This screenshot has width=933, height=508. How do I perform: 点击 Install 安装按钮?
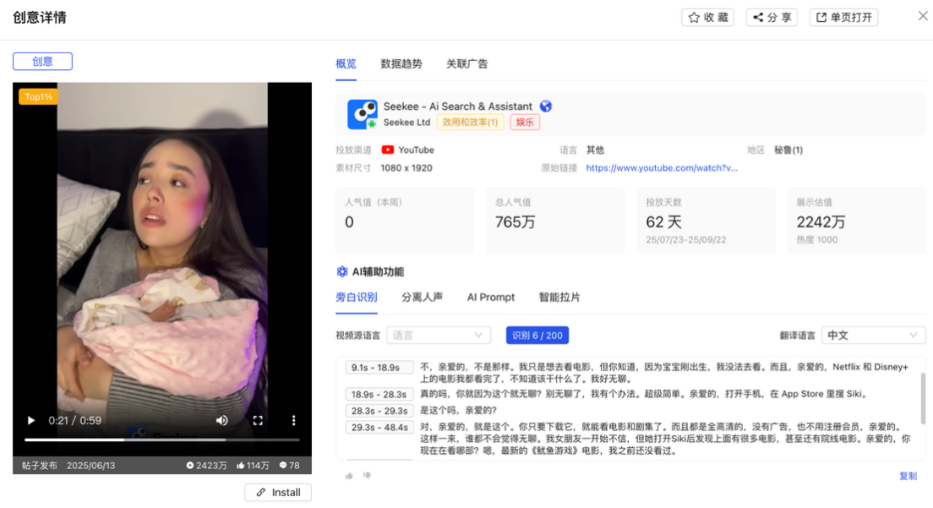[277, 492]
